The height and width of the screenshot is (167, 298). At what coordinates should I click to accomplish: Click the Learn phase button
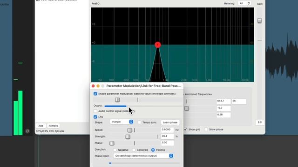click(170, 122)
